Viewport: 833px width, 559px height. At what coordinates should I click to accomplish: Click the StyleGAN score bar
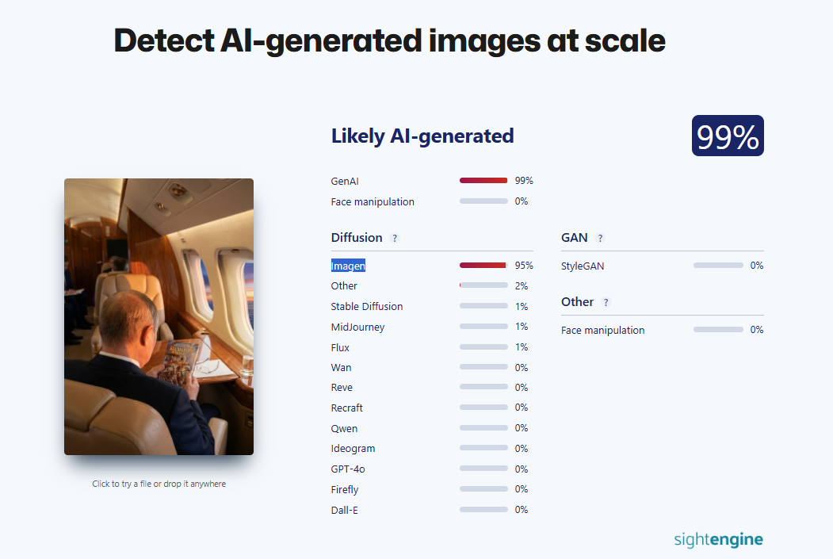click(x=718, y=266)
